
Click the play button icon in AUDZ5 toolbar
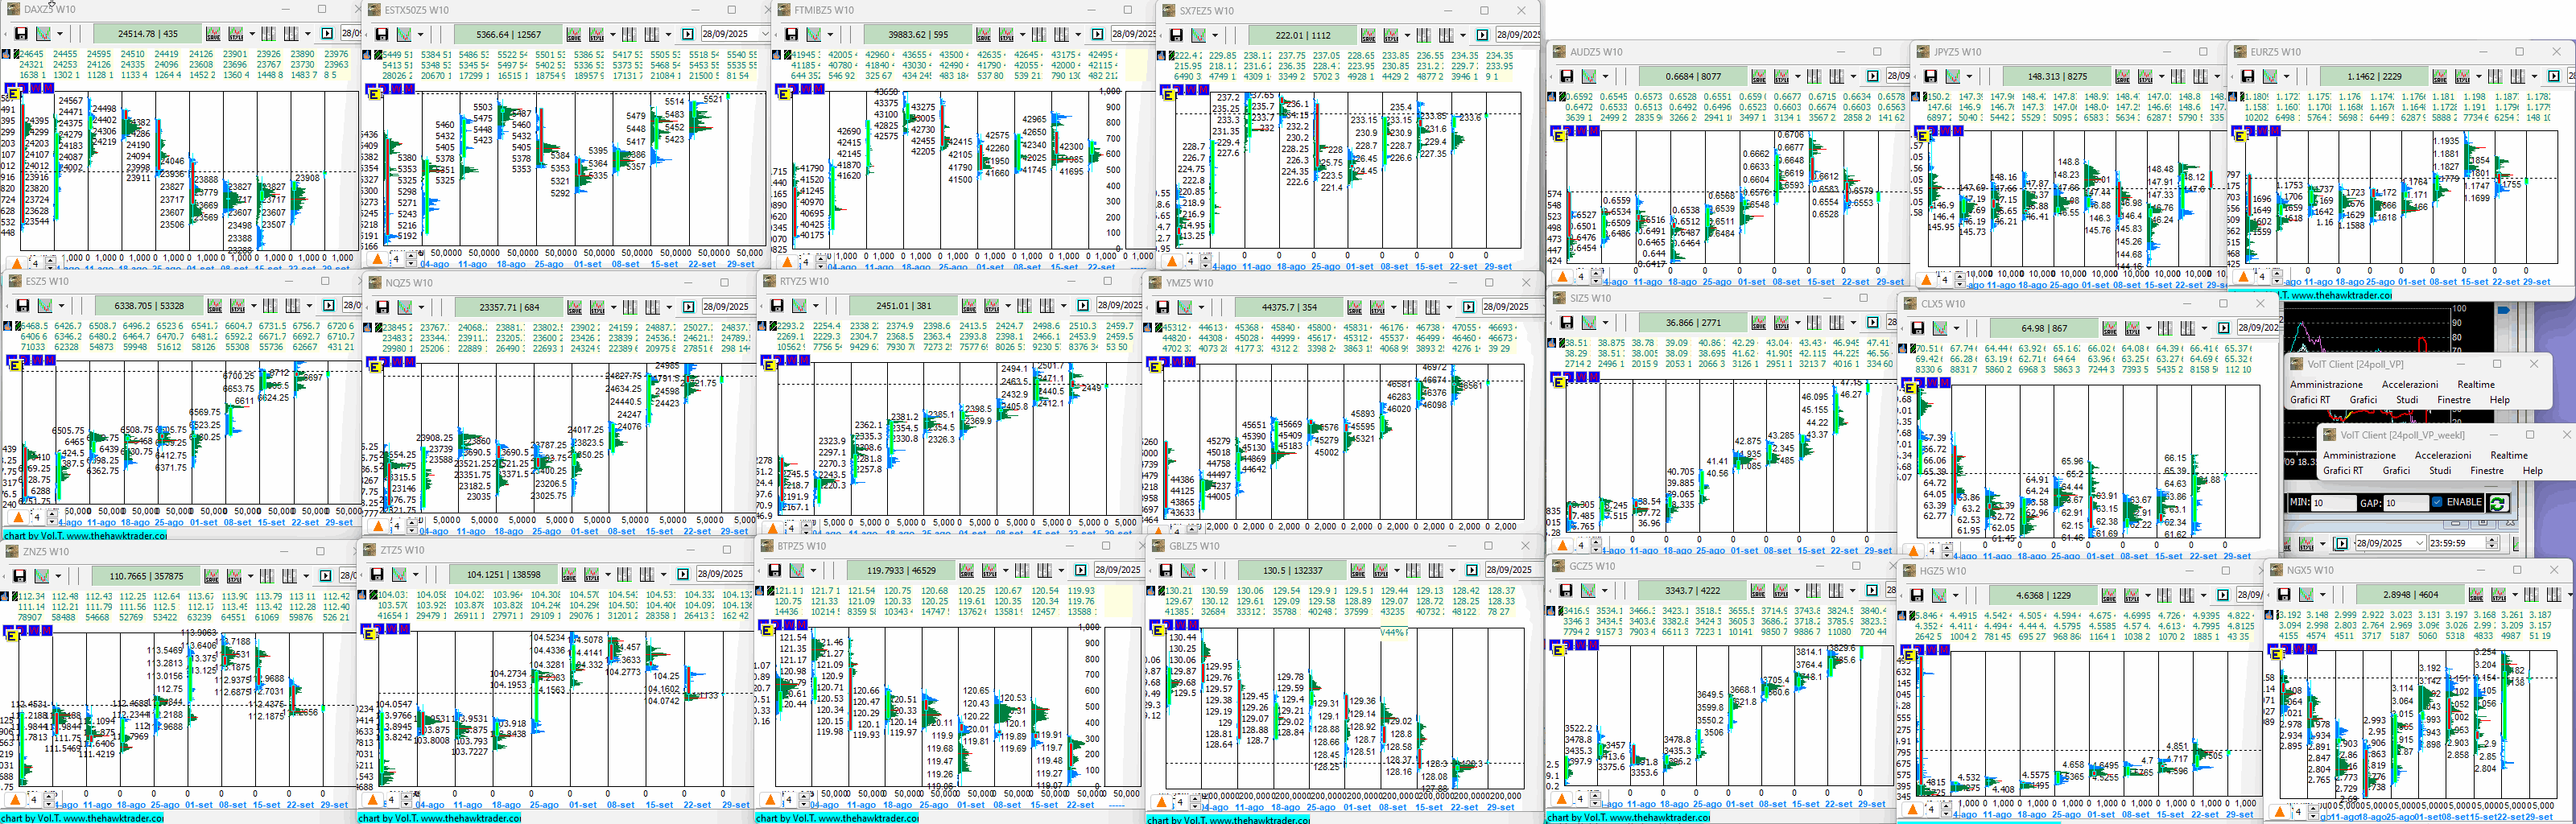[1873, 77]
